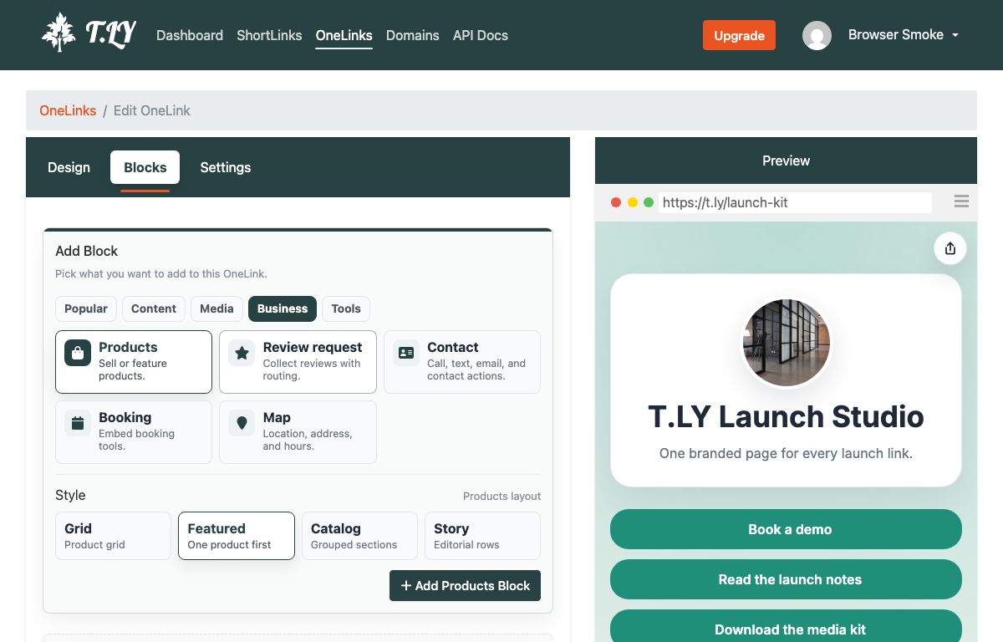Open the preview hamburger menu icon
The image size is (1003, 642).
(x=961, y=201)
